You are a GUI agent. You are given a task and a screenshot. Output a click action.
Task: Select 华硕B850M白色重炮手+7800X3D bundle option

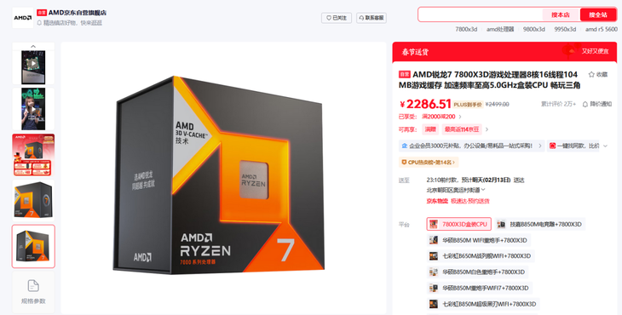[478, 272]
